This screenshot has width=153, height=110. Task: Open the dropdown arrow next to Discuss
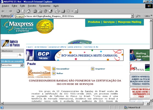coord(72,11)
